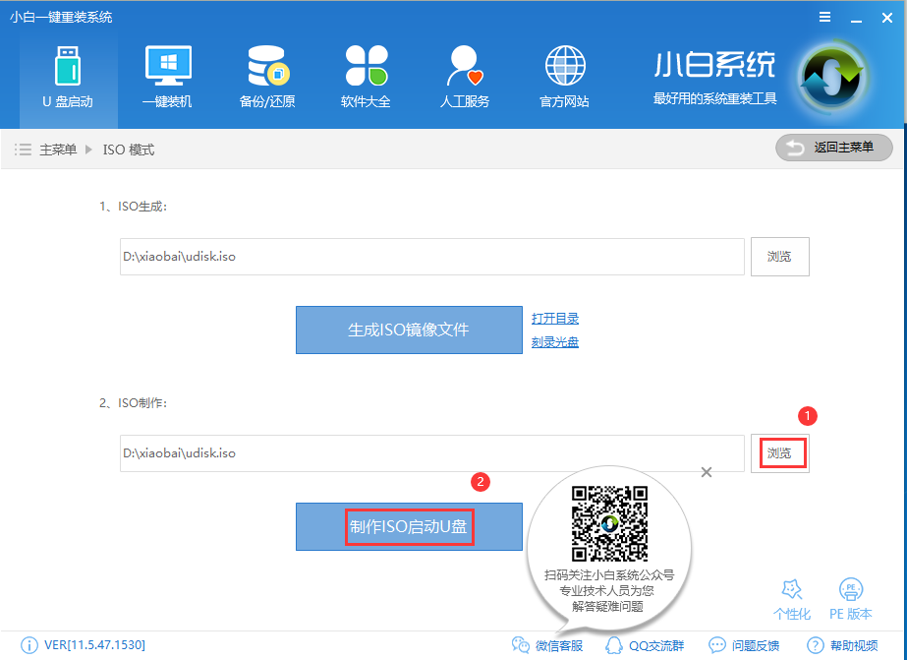
Task: Switch to 一键装机 section
Action: click(167, 77)
